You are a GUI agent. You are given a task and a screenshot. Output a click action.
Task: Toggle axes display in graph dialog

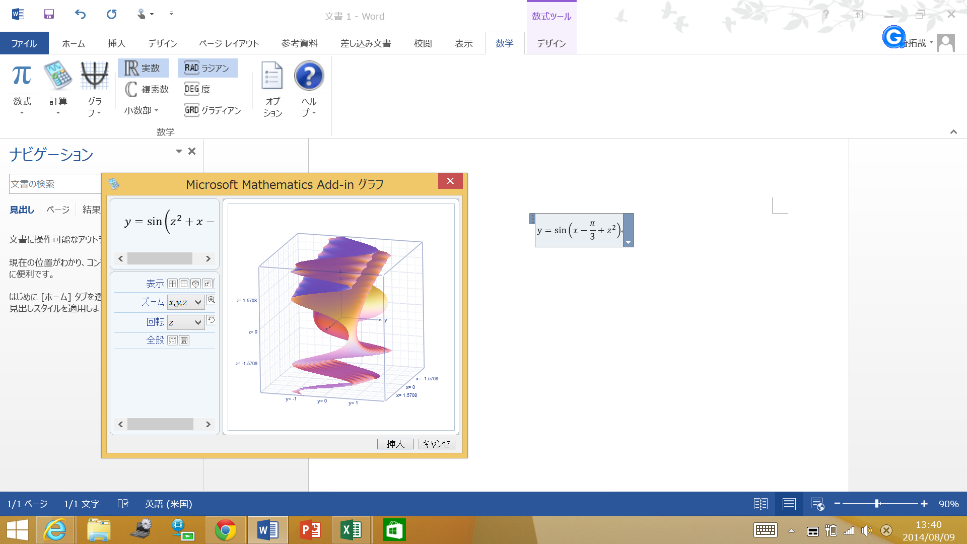(x=172, y=284)
